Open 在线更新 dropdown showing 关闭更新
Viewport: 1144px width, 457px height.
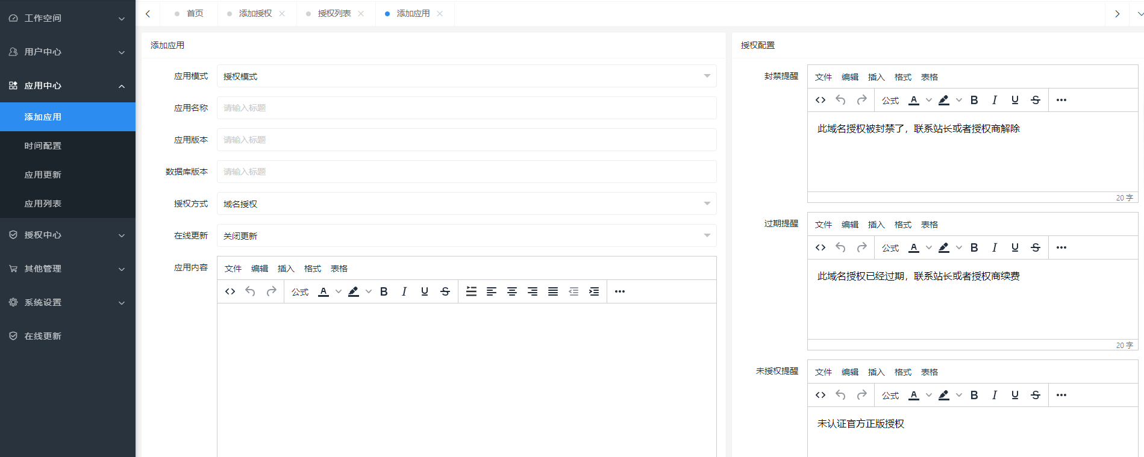point(466,236)
